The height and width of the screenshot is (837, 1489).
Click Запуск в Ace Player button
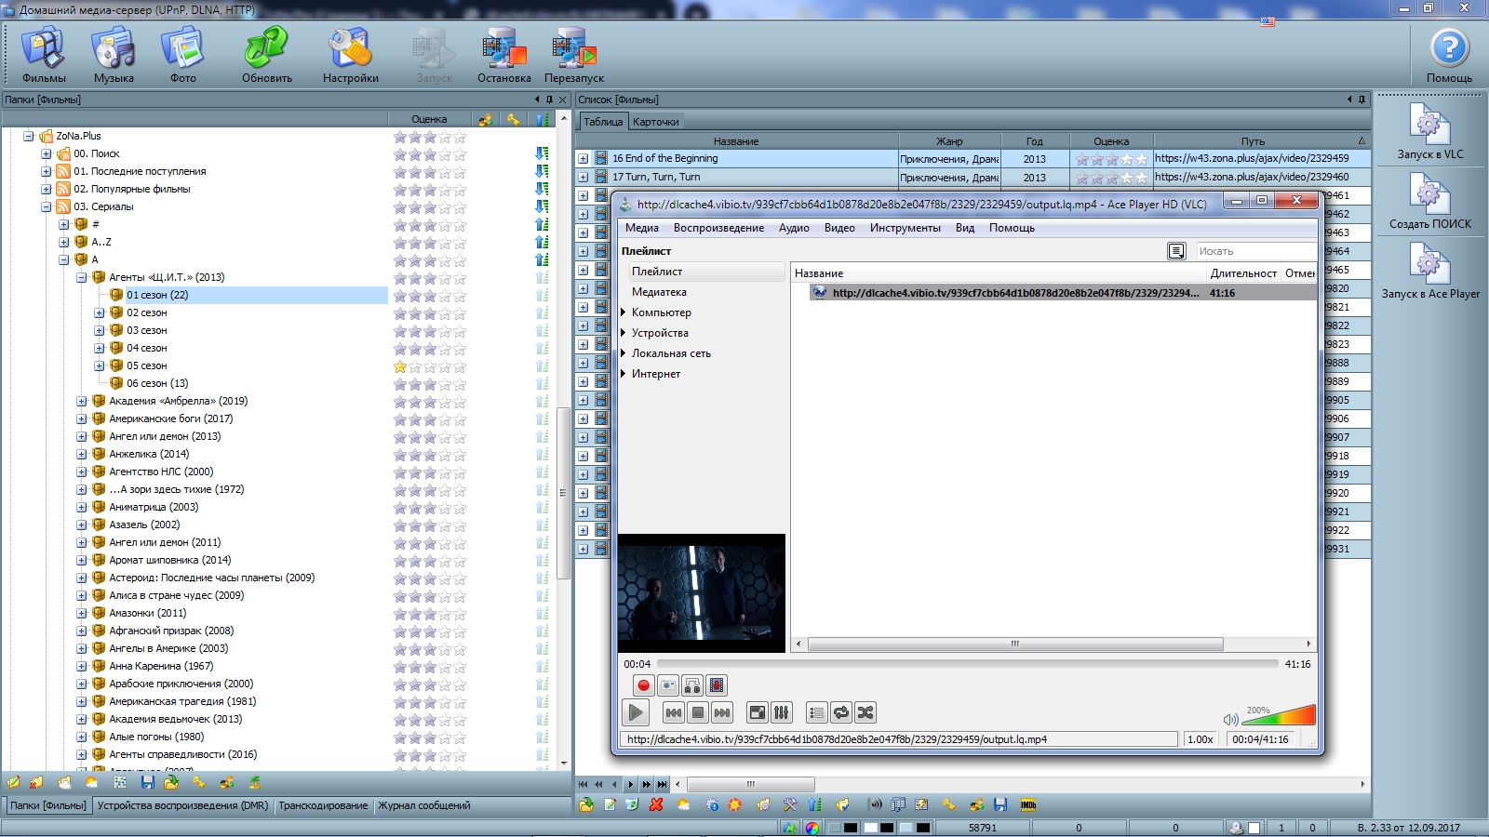click(x=1429, y=272)
